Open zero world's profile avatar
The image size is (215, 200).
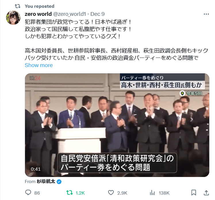13,18
